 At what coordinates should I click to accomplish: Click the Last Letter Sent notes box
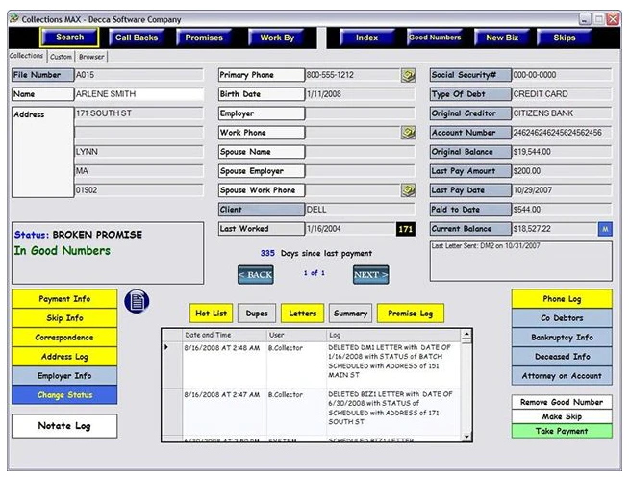521,262
